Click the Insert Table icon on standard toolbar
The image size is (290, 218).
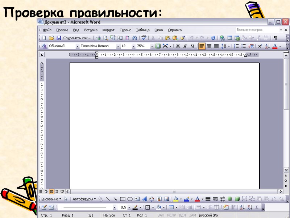(x=229, y=38)
